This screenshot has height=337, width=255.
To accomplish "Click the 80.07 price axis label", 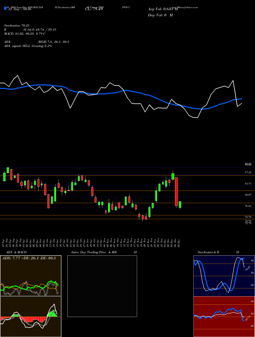I will click(x=248, y=195).
